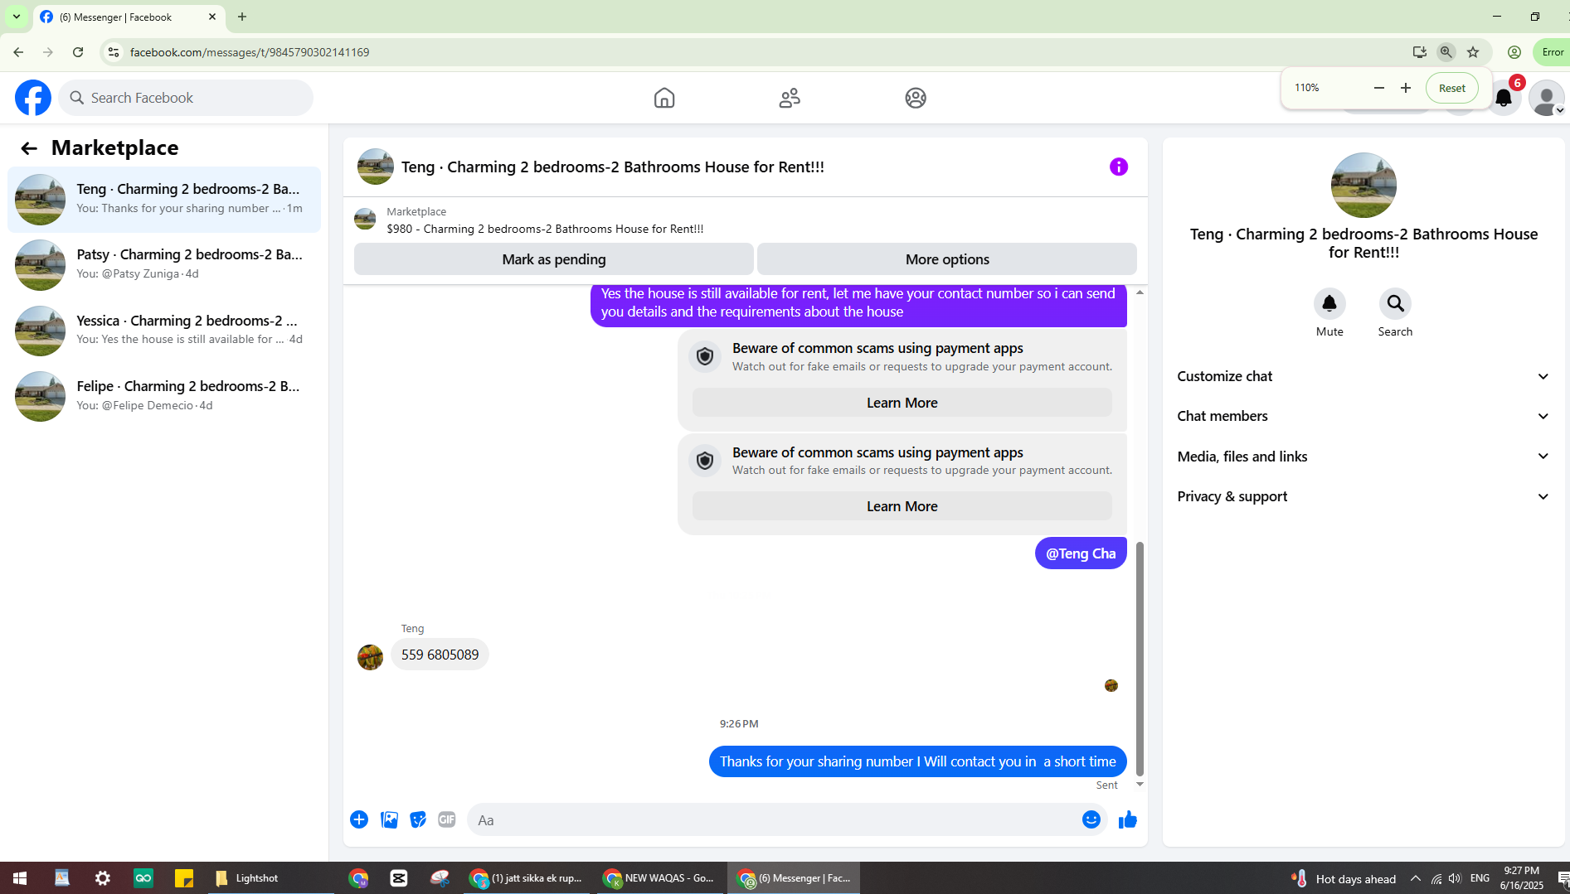Viewport: 1570px width, 894px height.
Task: Click Teng's avatar beside phone number message
Action: click(370, 657)
